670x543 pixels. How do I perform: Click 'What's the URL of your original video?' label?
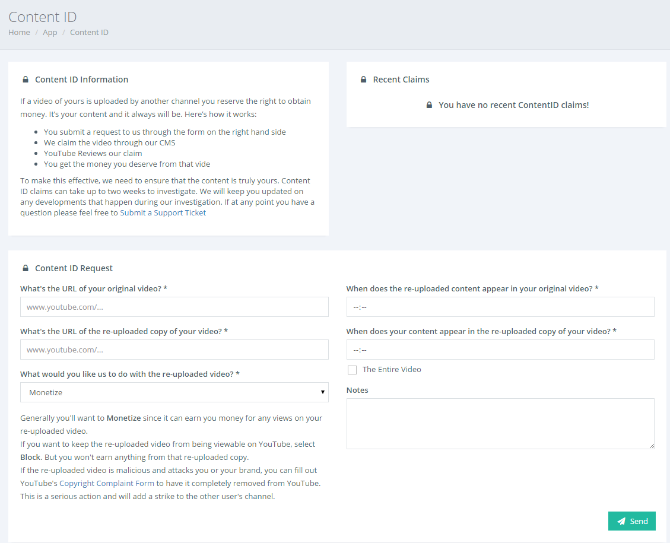[x=94, y=289]
